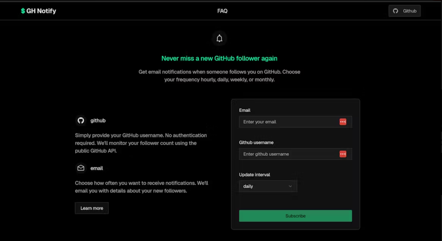The height and width of the screenshot is (241, 442).
Task: Select the bell notification icon
Action: pos(219,38)
